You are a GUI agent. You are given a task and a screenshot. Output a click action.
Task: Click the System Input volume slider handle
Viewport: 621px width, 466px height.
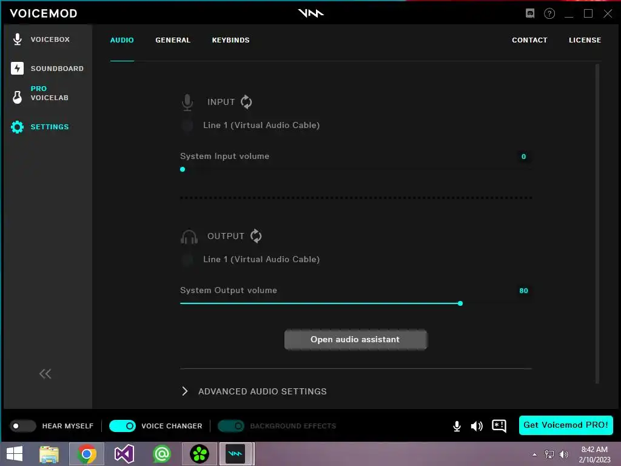pos(183,169)
